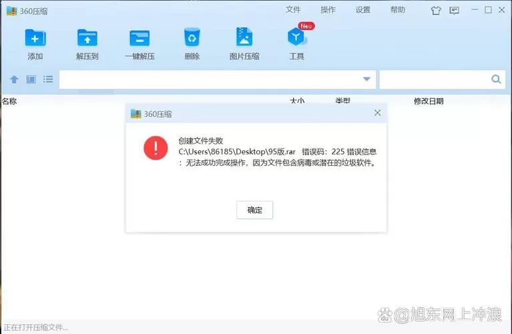Open the skin (shirt) icon in the title bar
The image size is (512, 334).
click(436, 11)
